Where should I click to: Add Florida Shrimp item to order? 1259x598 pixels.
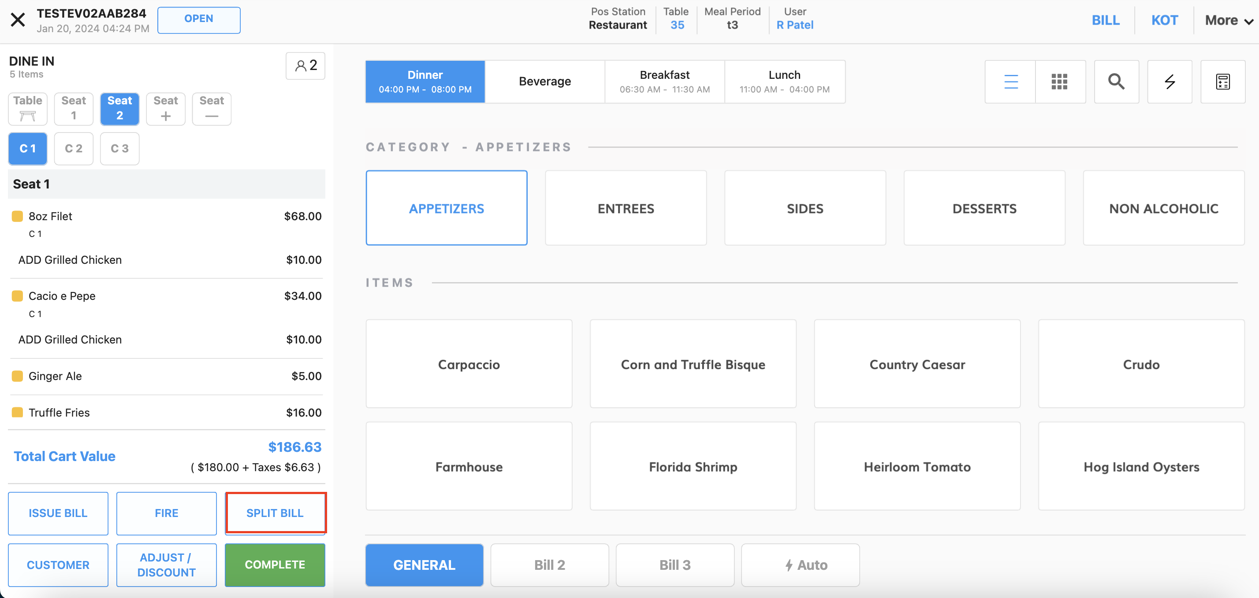[693, 466]
